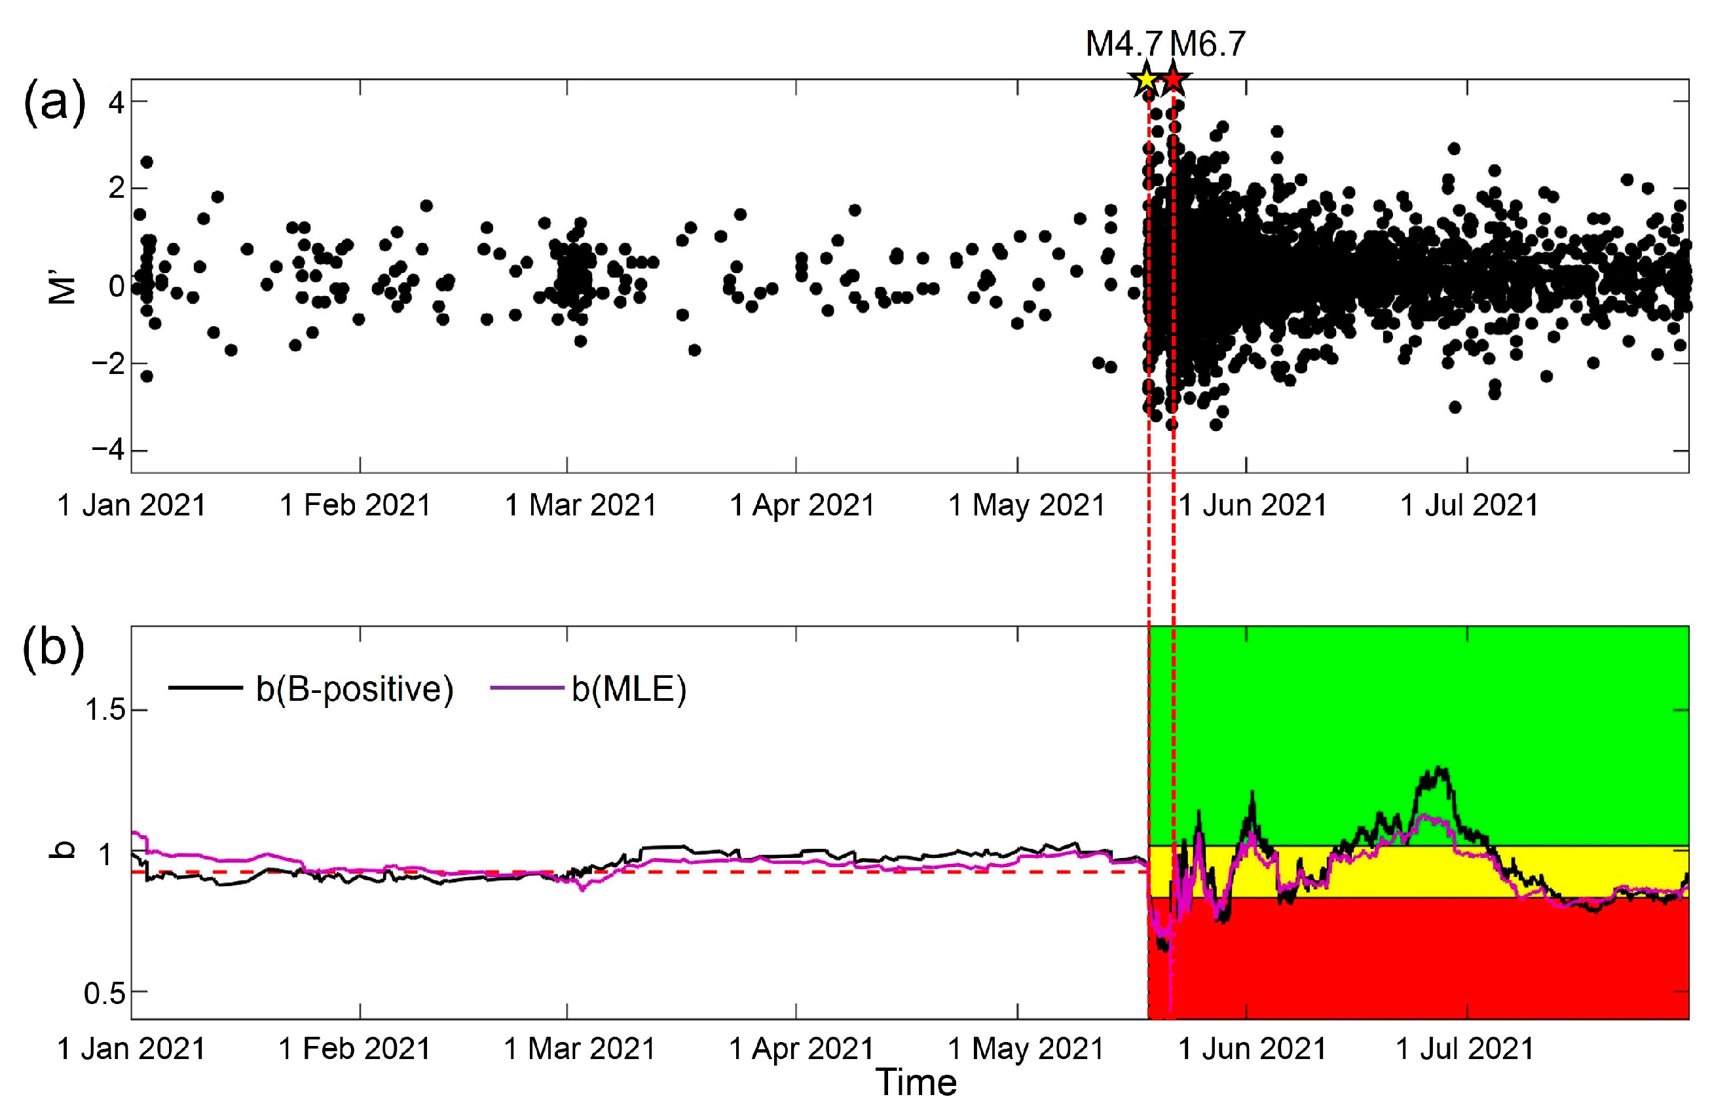Image resolution: width=1729 pixels, height=1118 pixels.
Task: Click the black b(B-positive) legend line
Action: point(206,688)
